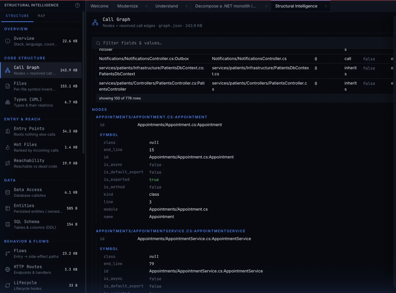The image size is (396, 293).
Task: Click the Types (UML) icon
Action: tap(8, 102)
